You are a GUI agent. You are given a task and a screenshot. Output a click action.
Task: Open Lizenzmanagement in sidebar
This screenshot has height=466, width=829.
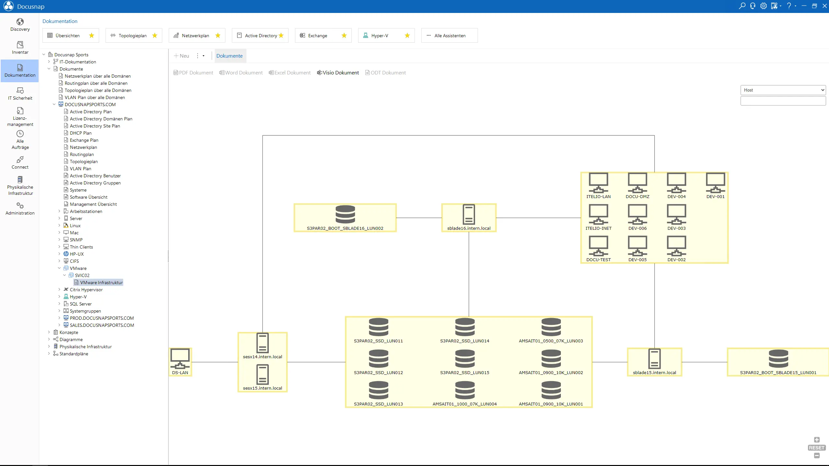click(x=20, y=117)
